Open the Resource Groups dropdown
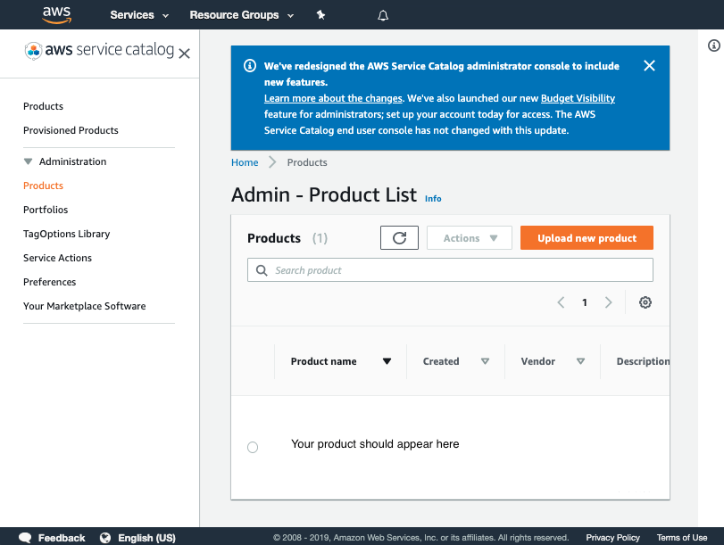This screenshot has width=724, height=545. click(x=242, y=15)
